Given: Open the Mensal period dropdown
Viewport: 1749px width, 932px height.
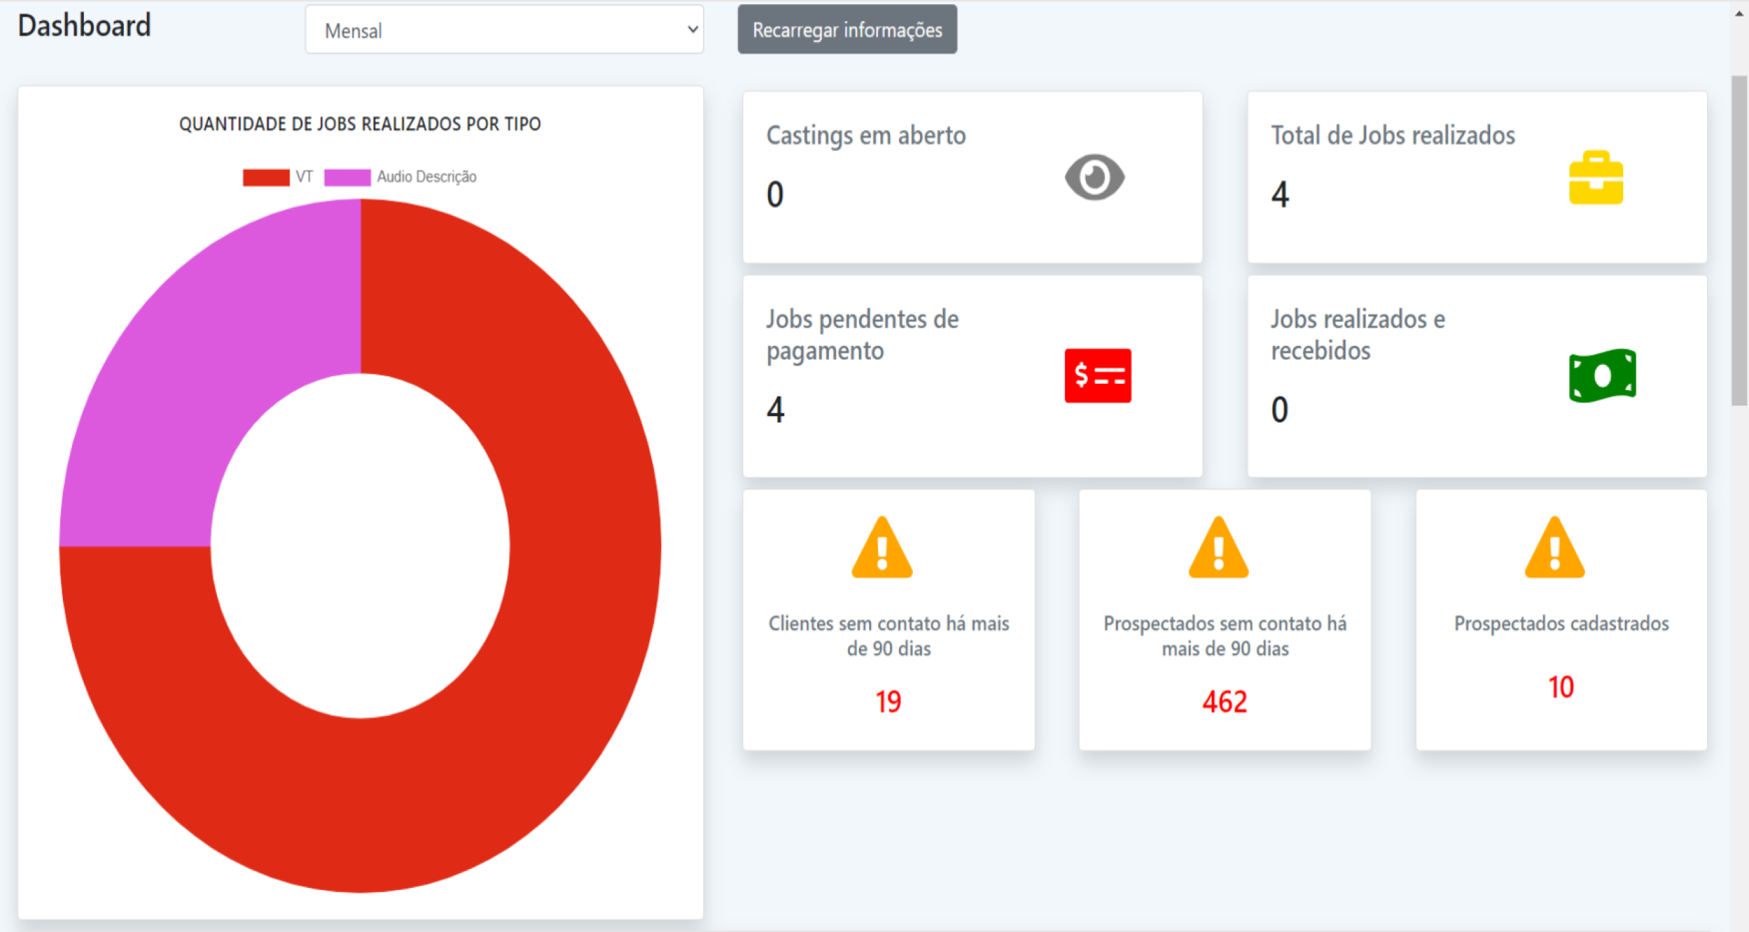Looking at the screenshot, I should (x=504, y=30).
